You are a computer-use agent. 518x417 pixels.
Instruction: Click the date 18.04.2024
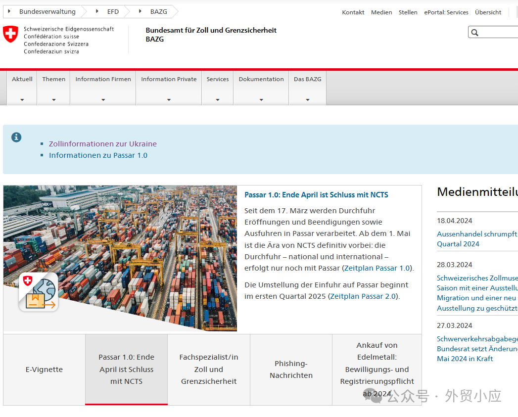pos(455,221)
